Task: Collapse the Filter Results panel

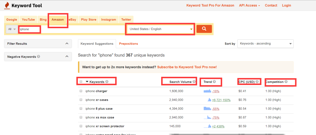Action: click(x=67, y=44)
